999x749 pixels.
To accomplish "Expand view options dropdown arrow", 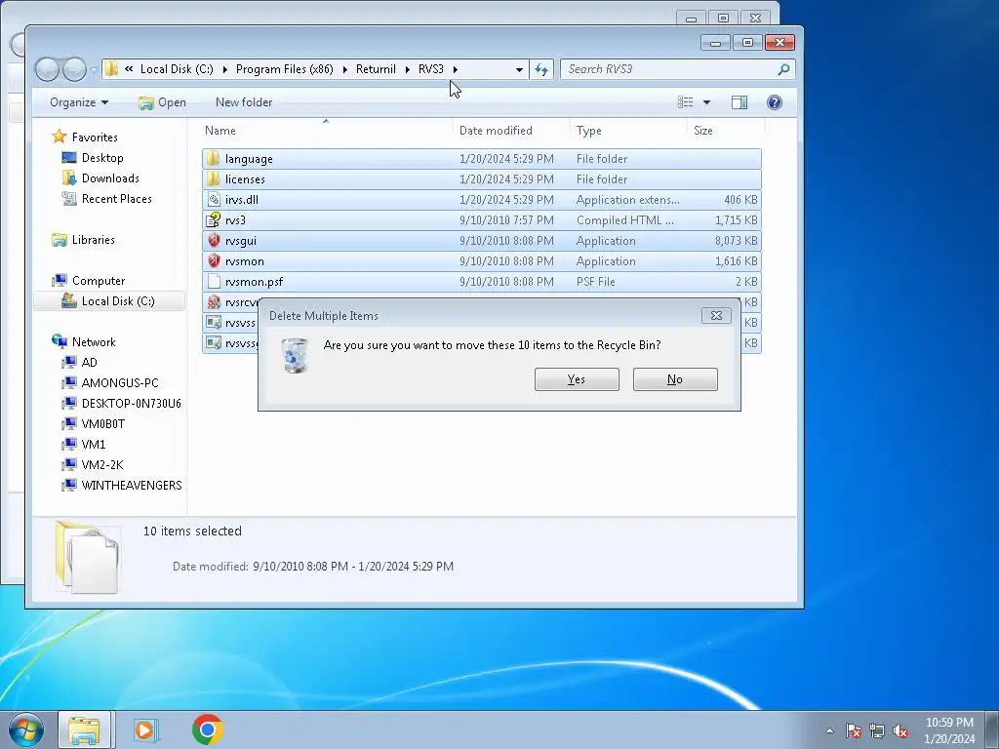I will coord(706,102).
